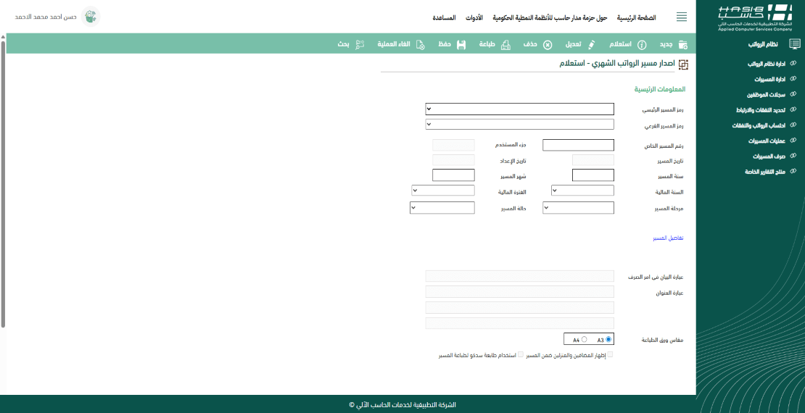
Task: Cancel operation via الغاء العملية icon
Action: pos(420,44)
